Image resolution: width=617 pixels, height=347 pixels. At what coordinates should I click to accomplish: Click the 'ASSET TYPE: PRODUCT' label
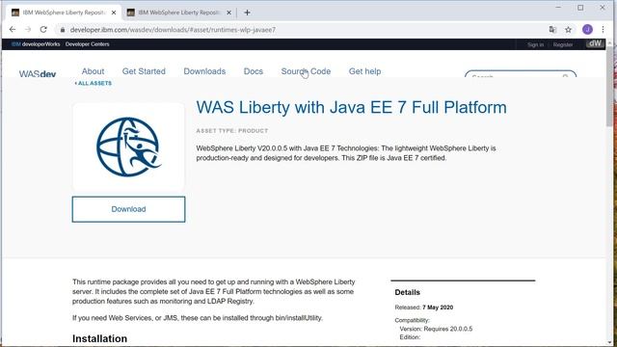tap(232, 131)
